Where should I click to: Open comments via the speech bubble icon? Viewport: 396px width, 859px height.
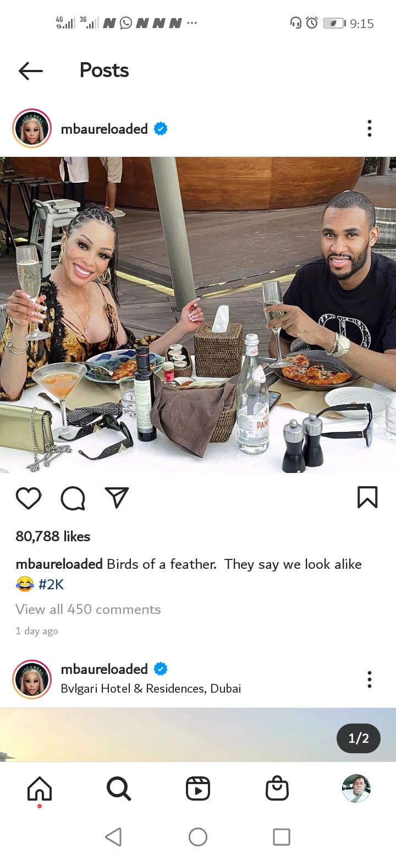73,498
